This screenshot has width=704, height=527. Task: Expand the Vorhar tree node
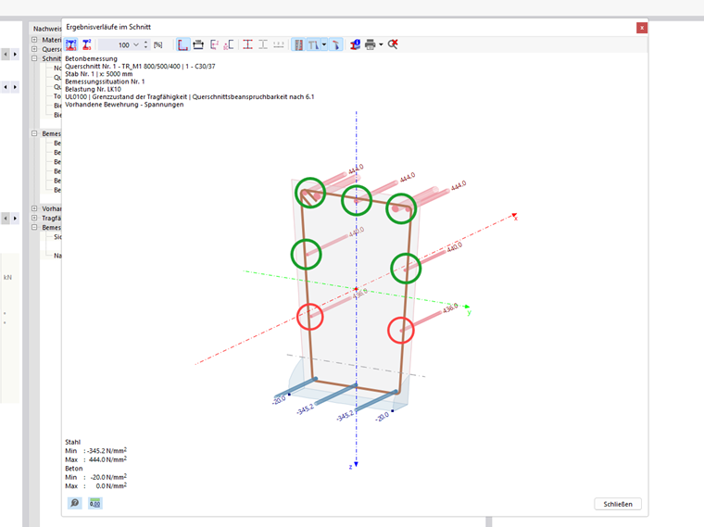tap(34, 208)
